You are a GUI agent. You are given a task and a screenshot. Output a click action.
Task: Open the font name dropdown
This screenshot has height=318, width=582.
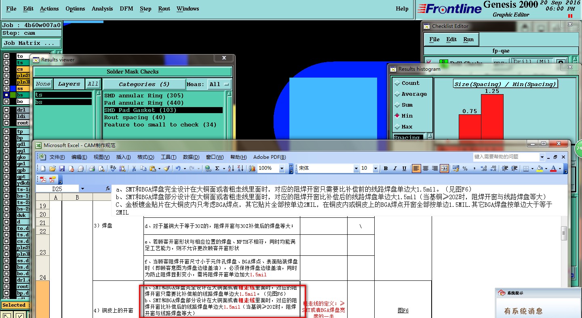coord(356,168)
